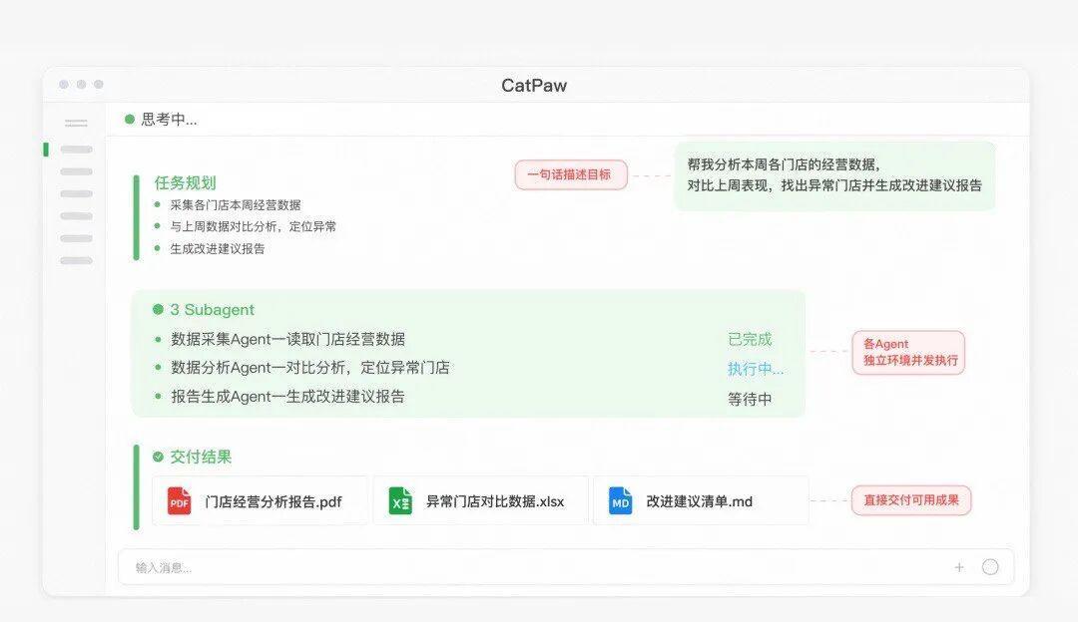Open 门店经营分析报告.pdf file
This screenshot has height=622, width=1078.
click(x=260, y=501)
